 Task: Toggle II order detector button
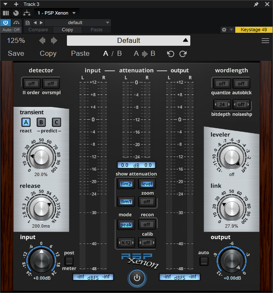(32, 84)
